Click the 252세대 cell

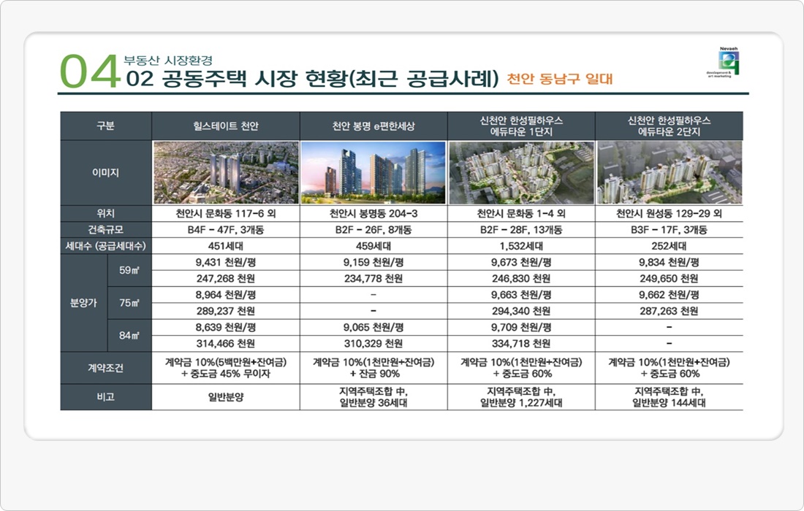tap(669, 246)
